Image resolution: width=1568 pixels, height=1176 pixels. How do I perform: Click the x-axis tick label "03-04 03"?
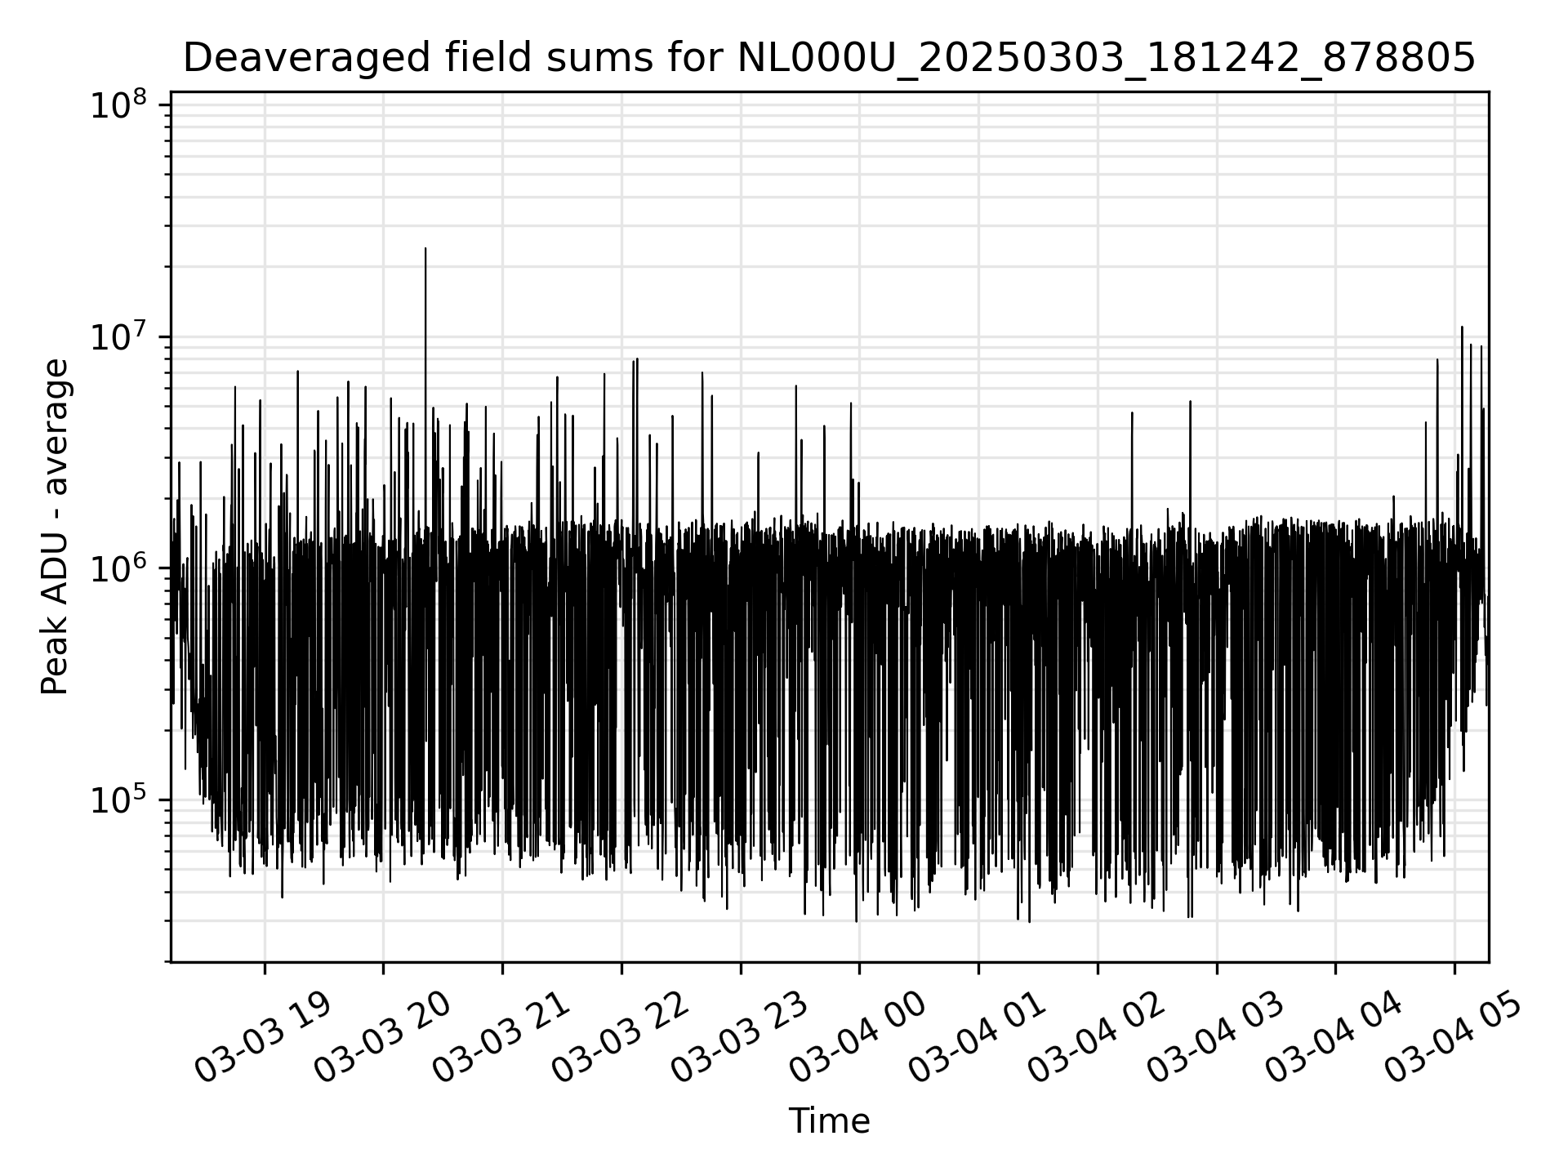pos(1215,1038)
